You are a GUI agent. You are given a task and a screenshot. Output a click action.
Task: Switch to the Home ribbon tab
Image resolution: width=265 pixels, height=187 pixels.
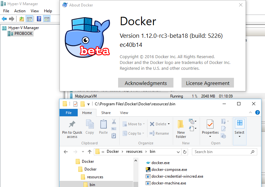point(87,113)
